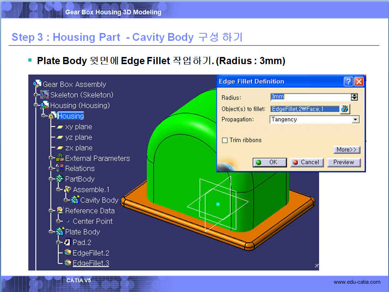Select the zx plane tree item

click(79, 148)
